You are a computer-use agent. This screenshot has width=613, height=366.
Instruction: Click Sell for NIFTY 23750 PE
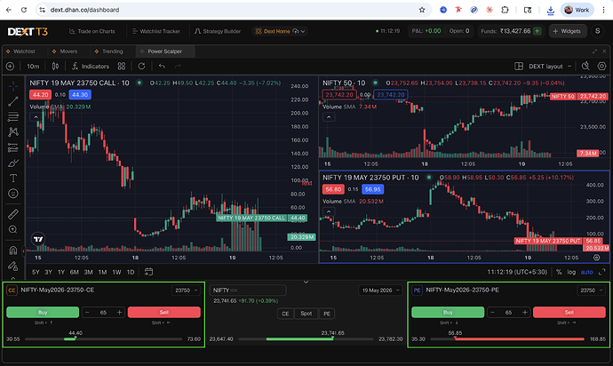click(x=569, y=312)
